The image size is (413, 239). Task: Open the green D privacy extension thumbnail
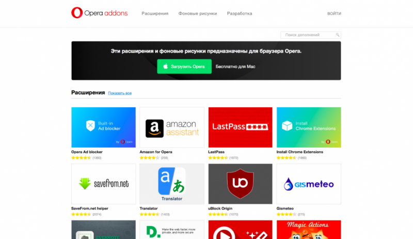tap(172, 230)
